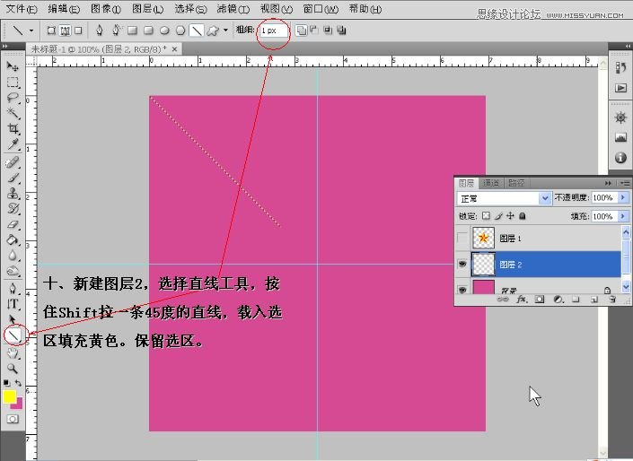Switch to 路径 tab
Image resolution: width=633 pixels, height=461 pixels.
click(516, 183)
